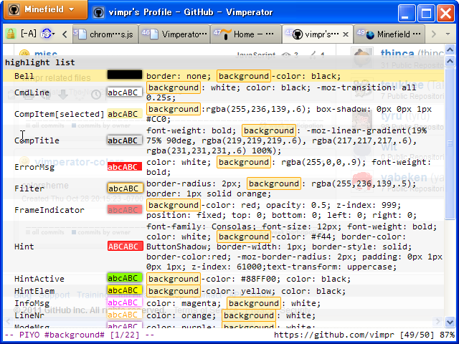Viewport: 459px width, 344px height.
Task: Switch to the Vimperato... tab
Action: click(174, 34)
